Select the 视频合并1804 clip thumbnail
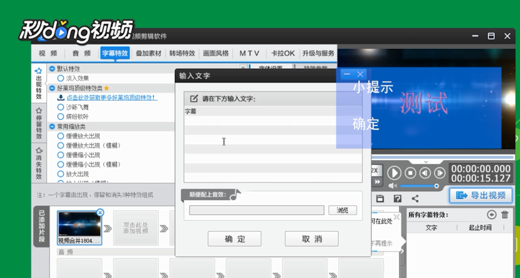 (79, 228)
